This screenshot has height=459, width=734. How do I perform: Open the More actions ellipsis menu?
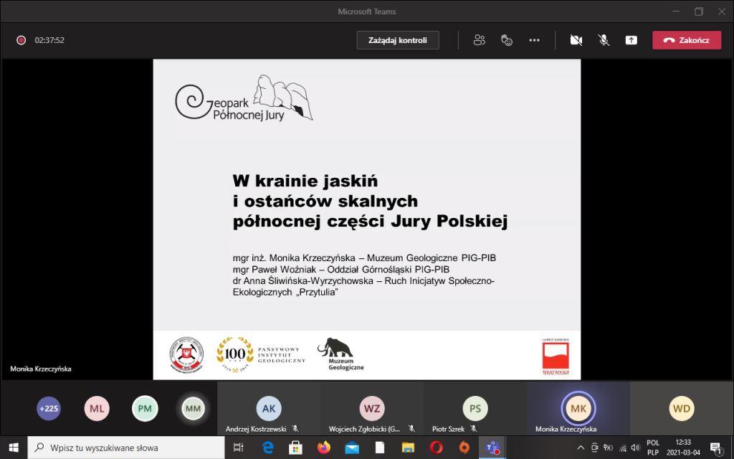(534, 40)
